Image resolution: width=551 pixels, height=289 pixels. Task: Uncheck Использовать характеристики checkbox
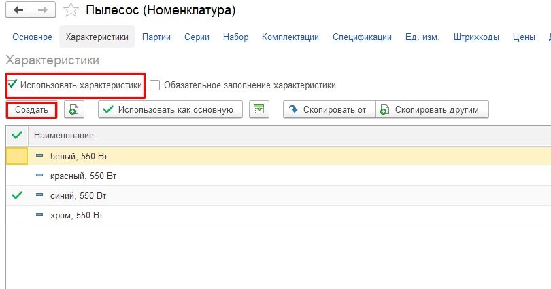coord(12,84)
